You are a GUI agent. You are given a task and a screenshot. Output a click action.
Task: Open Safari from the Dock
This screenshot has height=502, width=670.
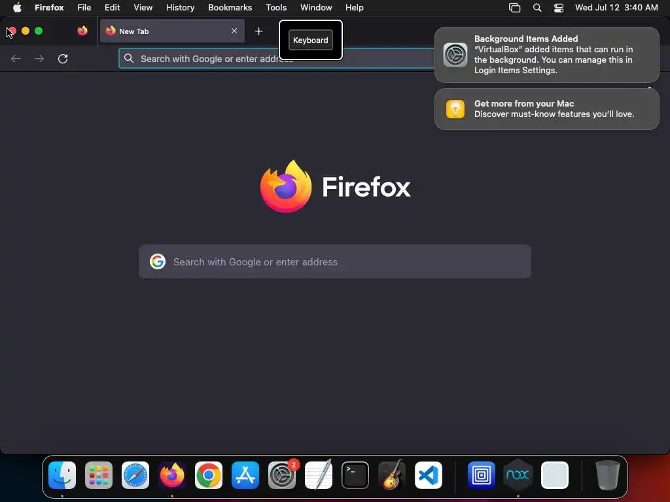(135, 475)
